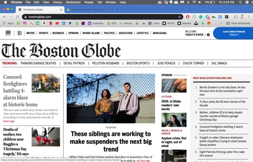Click the Chrome profile avatar
This screenshot has width=253, height=162.
pyautogui.click(x=242, y=17)
